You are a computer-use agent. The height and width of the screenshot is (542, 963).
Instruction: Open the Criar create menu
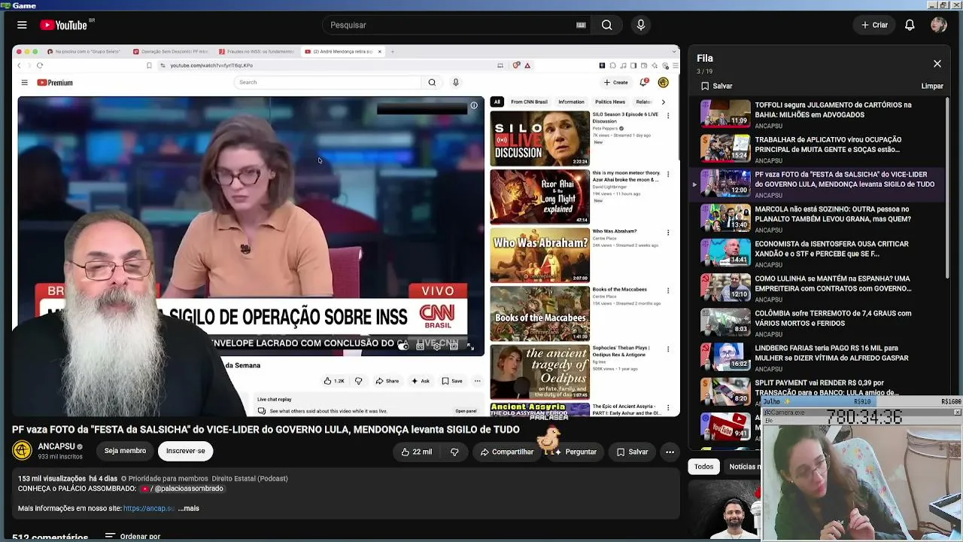point(874,25)
